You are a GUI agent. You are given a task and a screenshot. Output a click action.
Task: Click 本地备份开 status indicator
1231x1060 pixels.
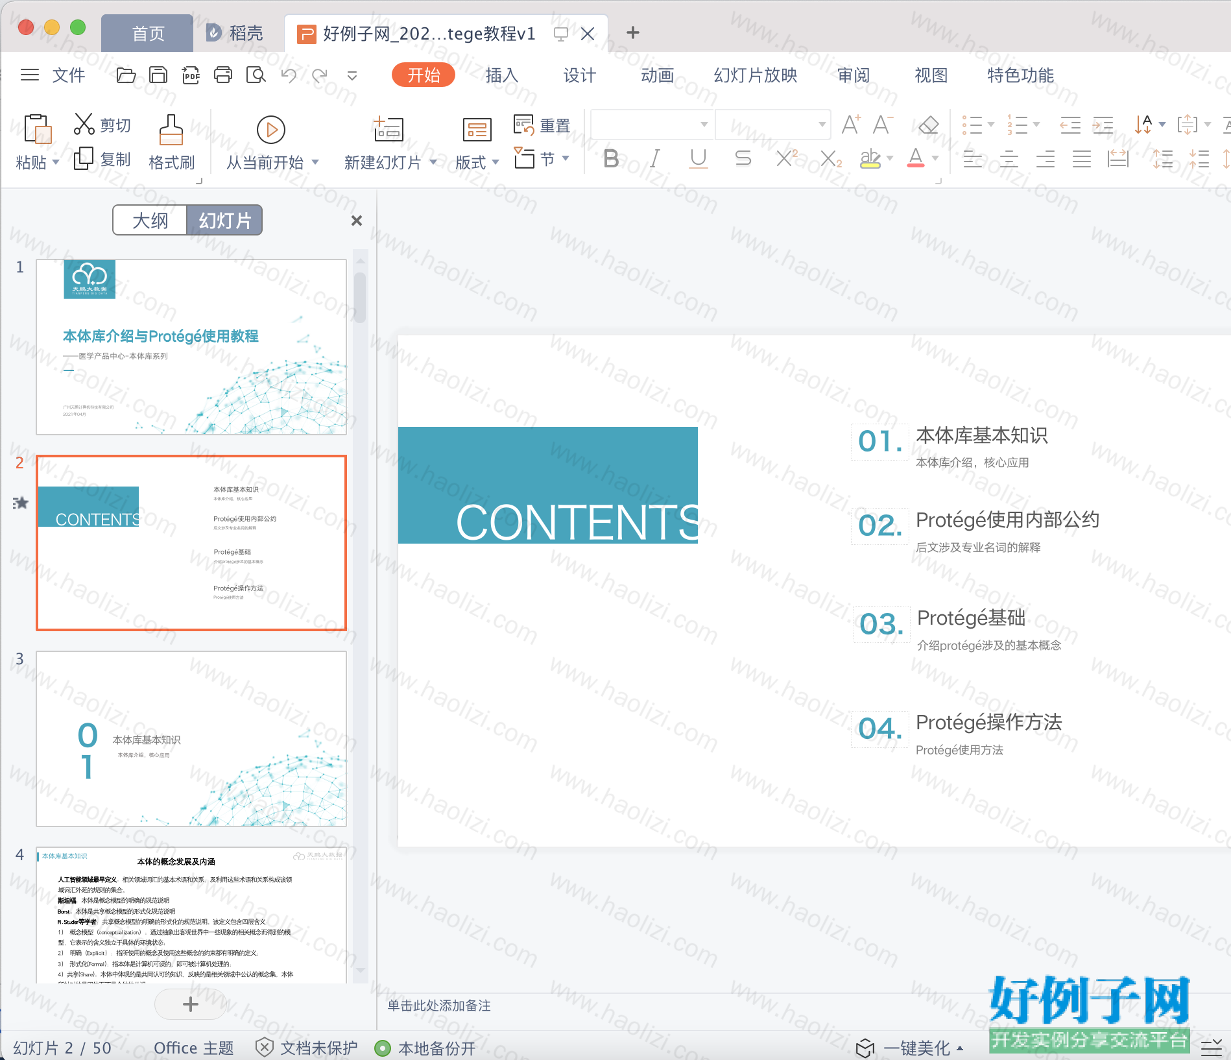click(425, 1048)
